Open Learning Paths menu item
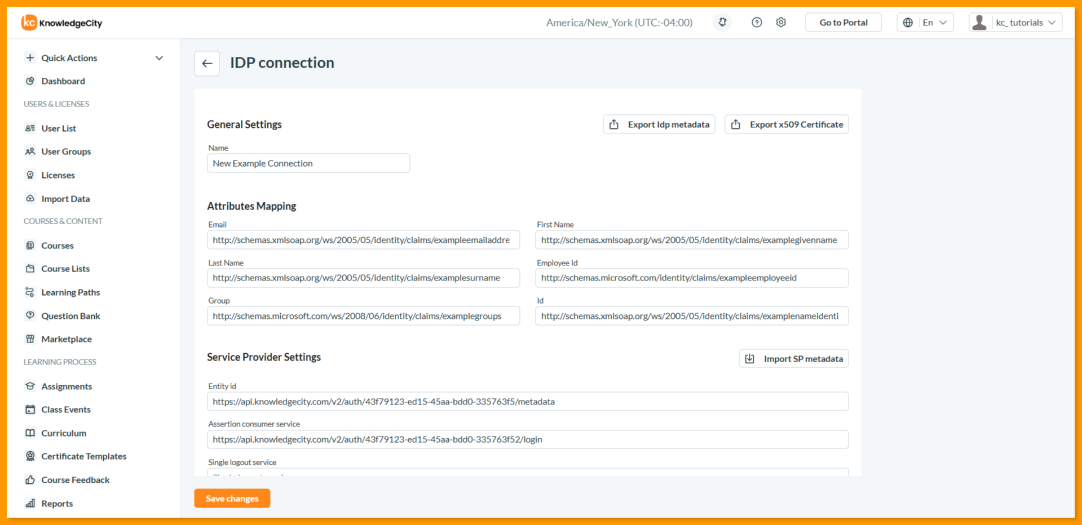The height and width of the screenshot is (525, 1082). [70, 292]
